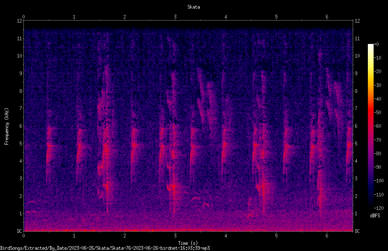Click the "+0" value on the color scale

(376, 44)
